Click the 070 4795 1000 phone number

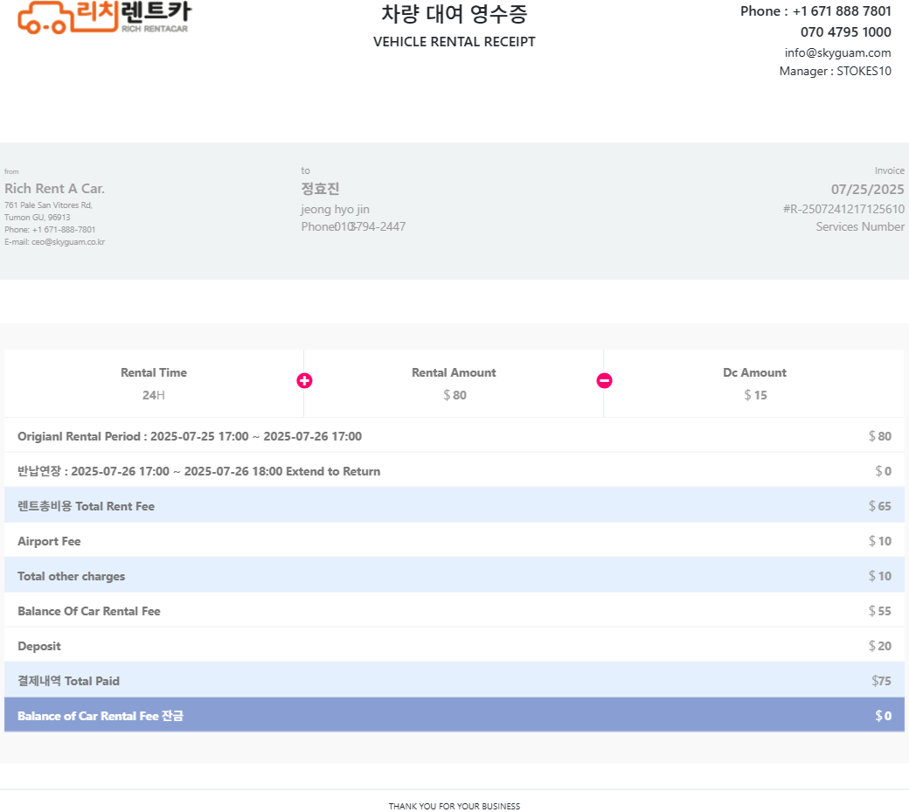point(846,31)
